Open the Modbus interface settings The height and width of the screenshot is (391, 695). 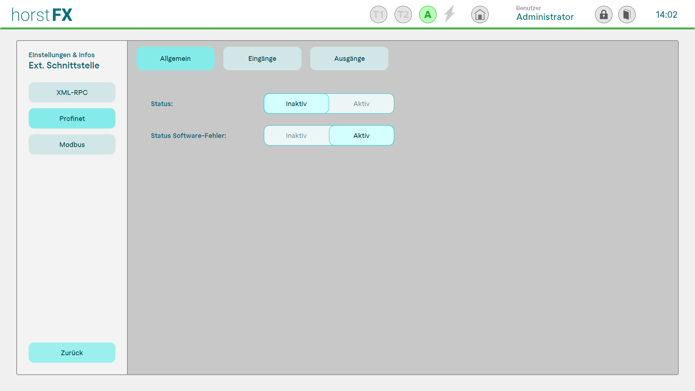(x=72, y=145)
